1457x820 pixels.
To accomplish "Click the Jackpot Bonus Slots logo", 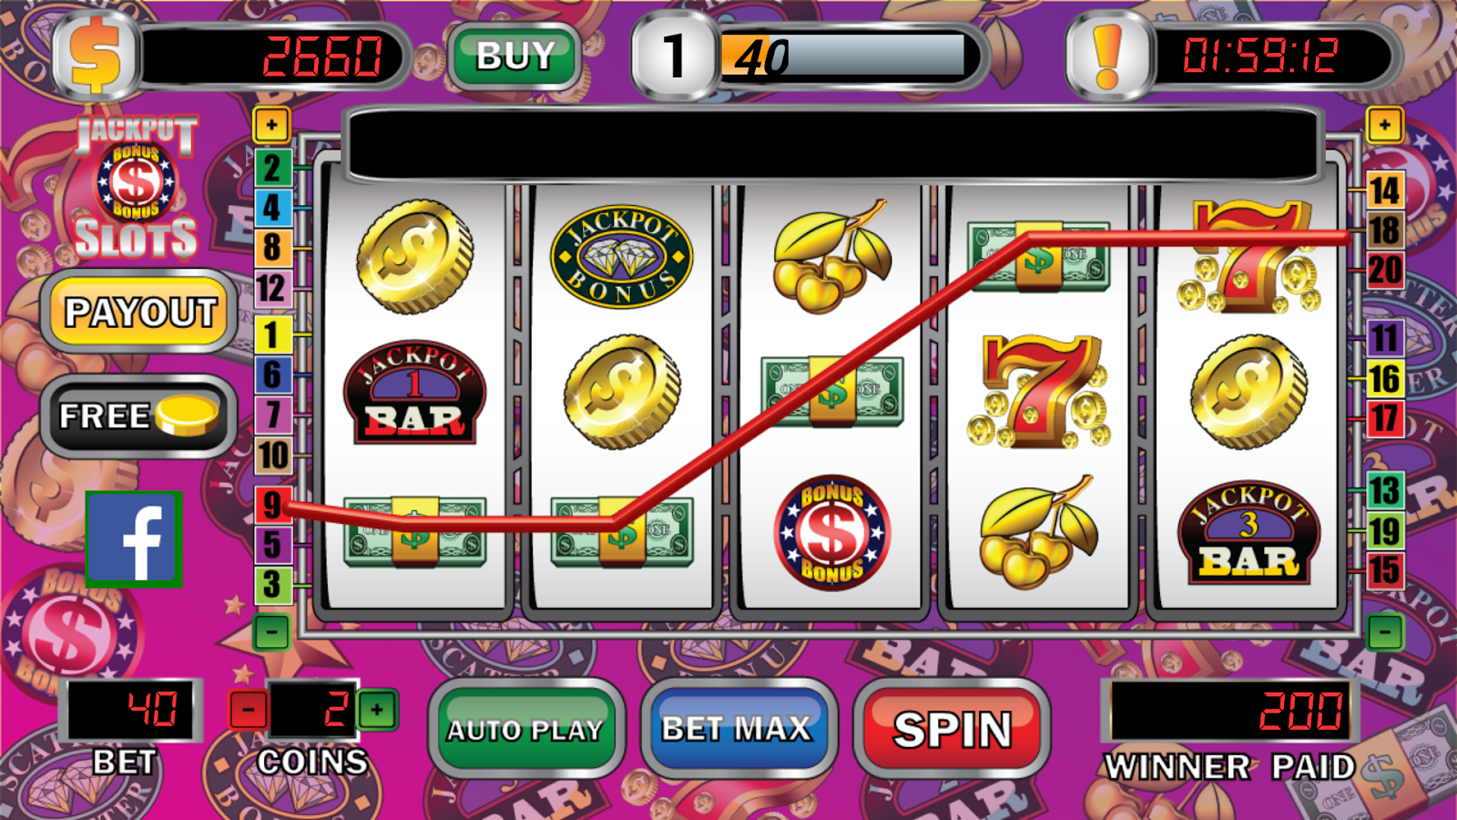I will (136, 186).
